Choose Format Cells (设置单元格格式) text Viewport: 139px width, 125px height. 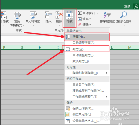pos(86,121)
